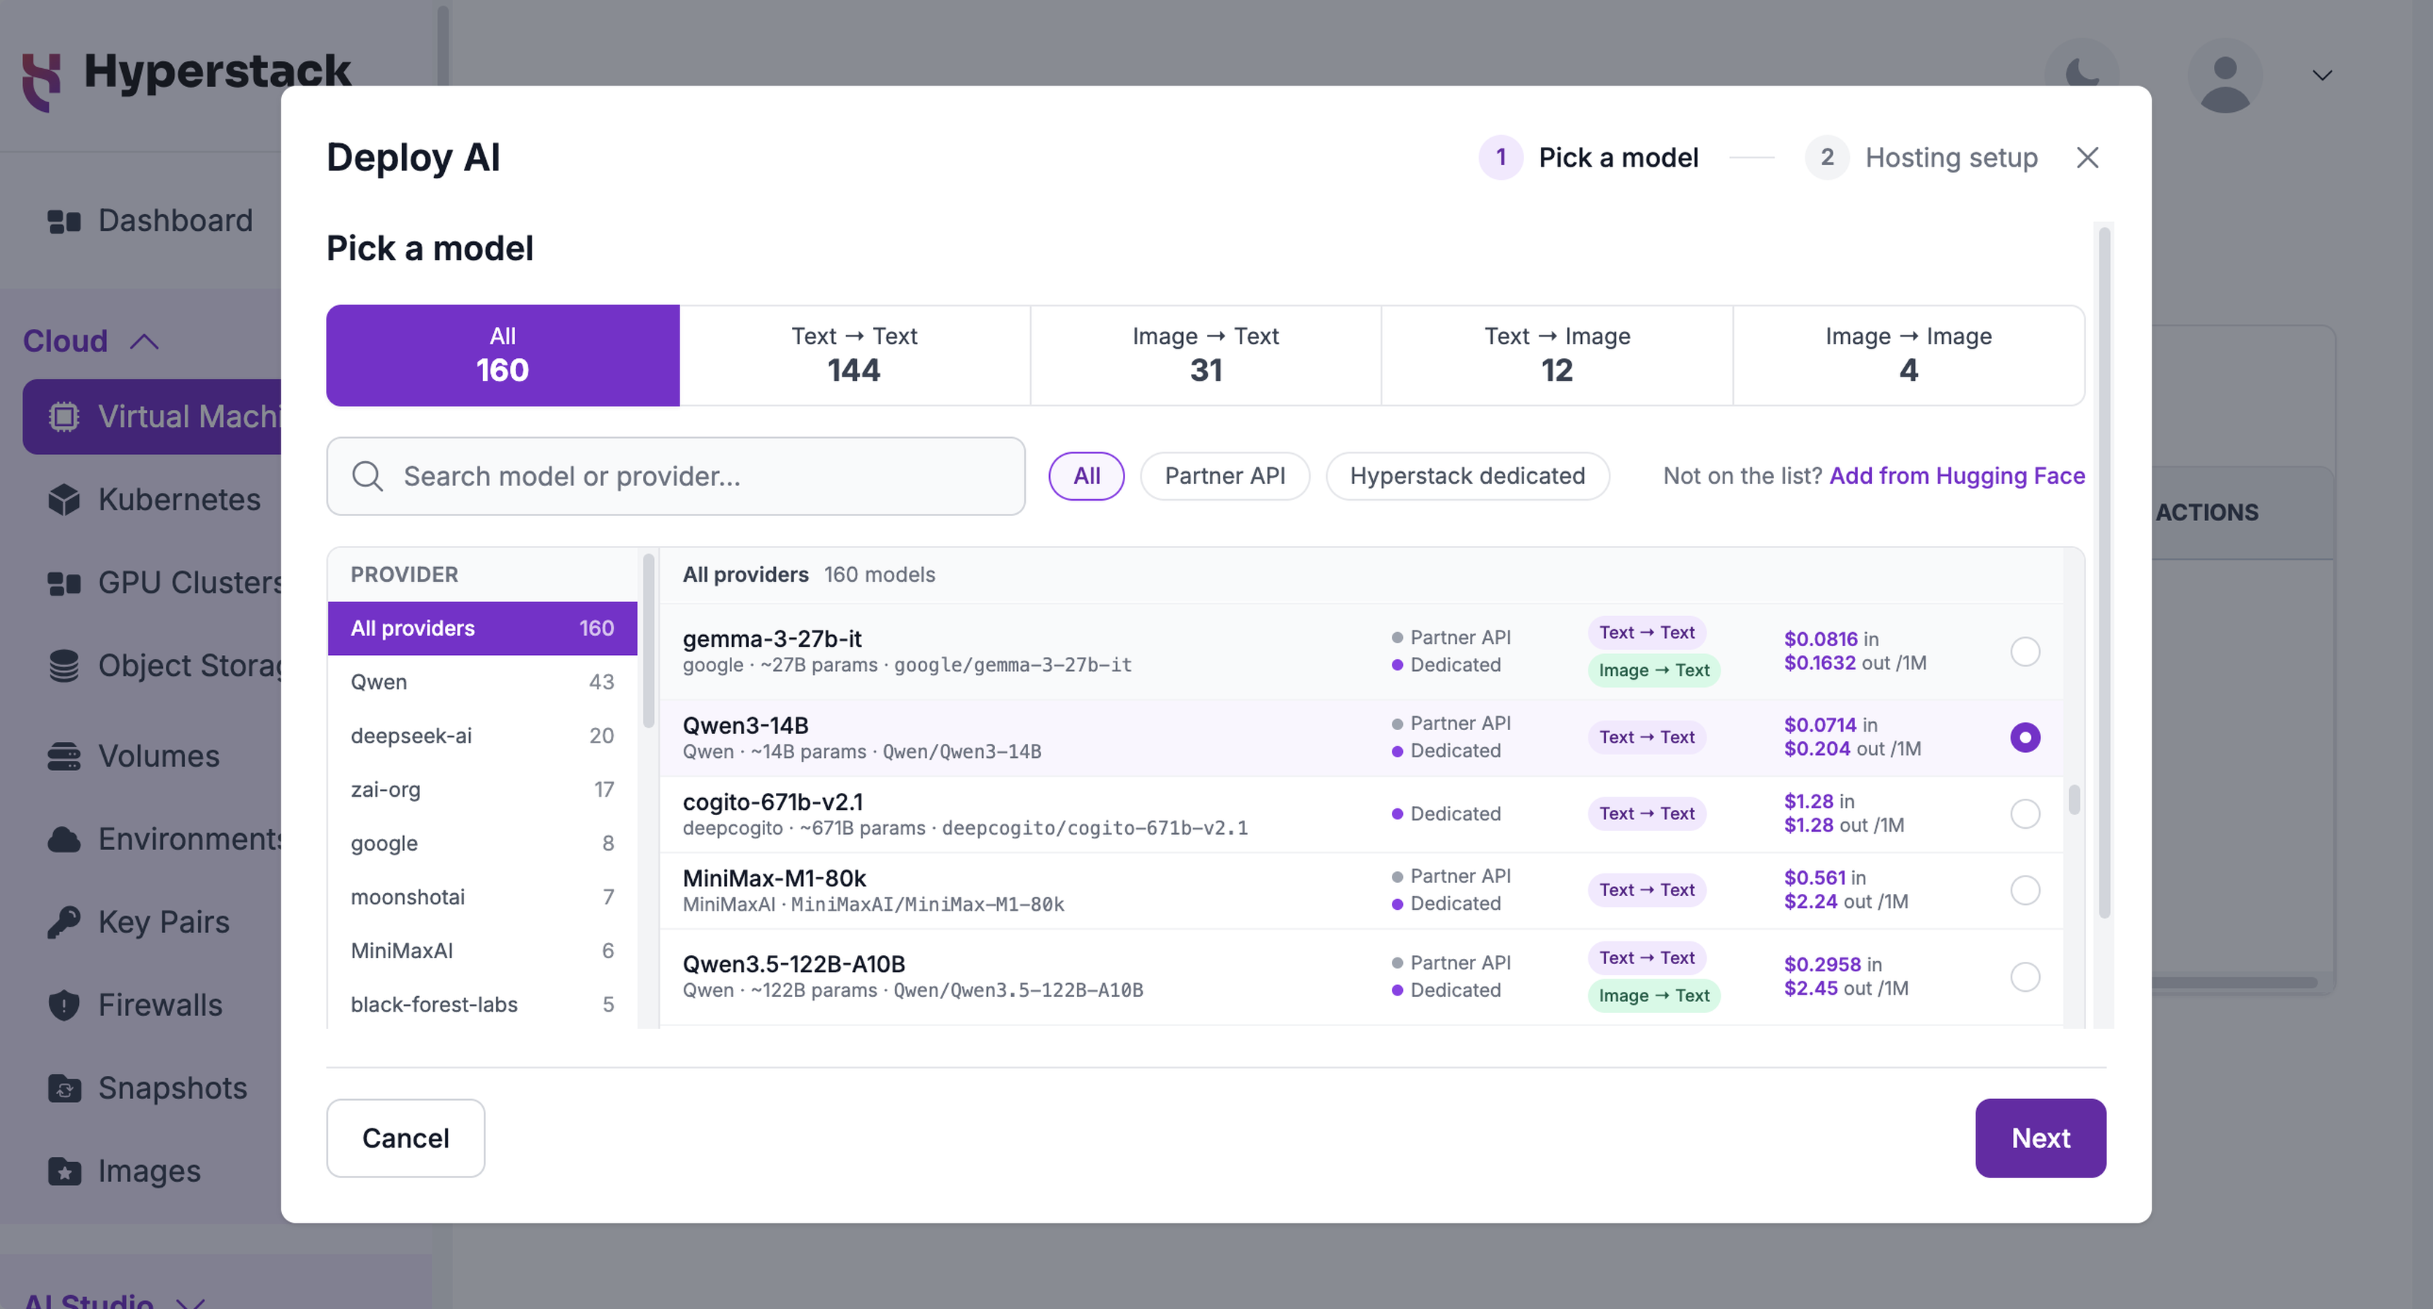Open the Dashboard icon in sidebar
Viewport: 2433px width, 1309px height.
[x=64, y=221]
